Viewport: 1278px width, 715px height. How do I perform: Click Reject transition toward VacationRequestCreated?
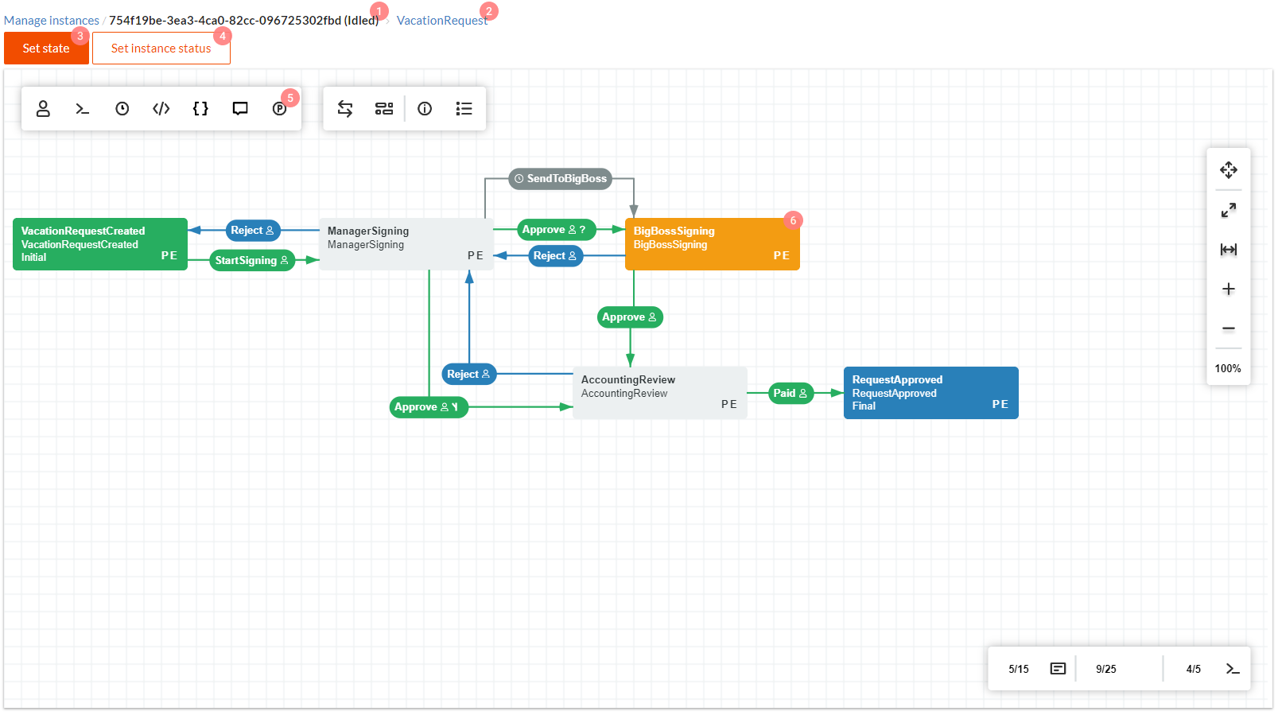(x=253, y=231)
